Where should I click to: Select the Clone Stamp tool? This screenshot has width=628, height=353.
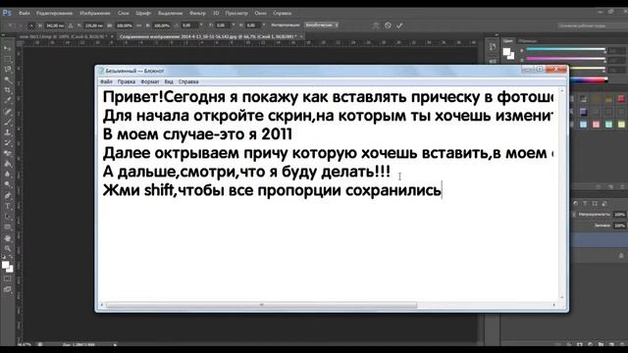8,132
